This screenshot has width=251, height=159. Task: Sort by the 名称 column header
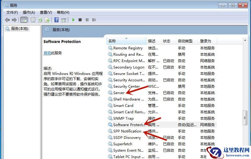pos(126,41)
